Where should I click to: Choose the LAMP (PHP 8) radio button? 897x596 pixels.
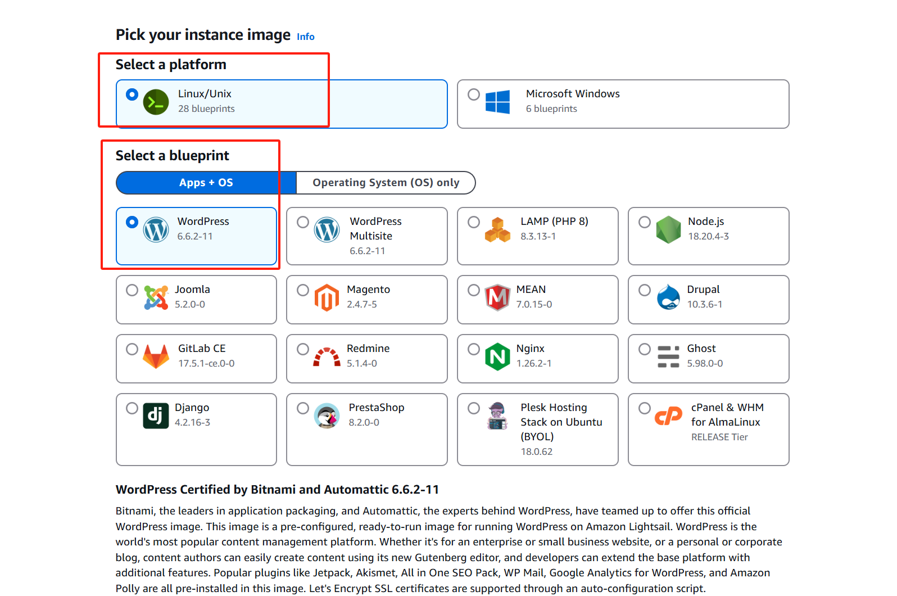pyautogui.click(x=474, y=222)
